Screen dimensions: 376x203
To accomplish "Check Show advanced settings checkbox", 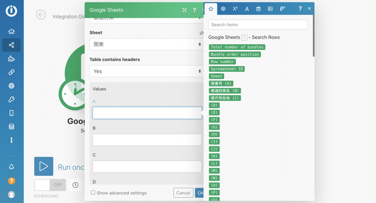I will 93,193.
